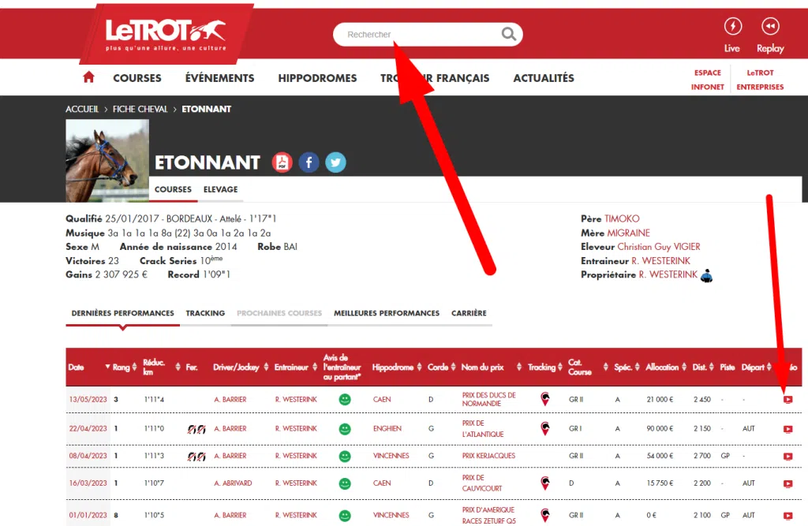This screenshot has height=526, width=808.
Task: Share ETONNANT on Facebook
Action: (x=309, y=162)
